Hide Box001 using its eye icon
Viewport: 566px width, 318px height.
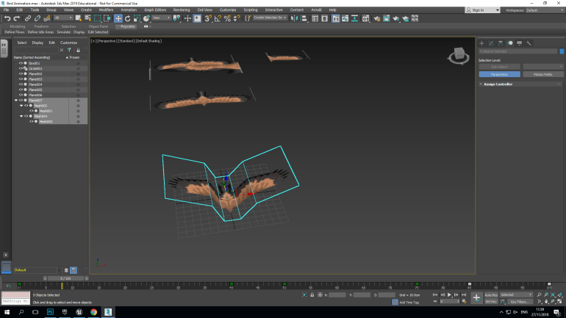click(21, 63)
